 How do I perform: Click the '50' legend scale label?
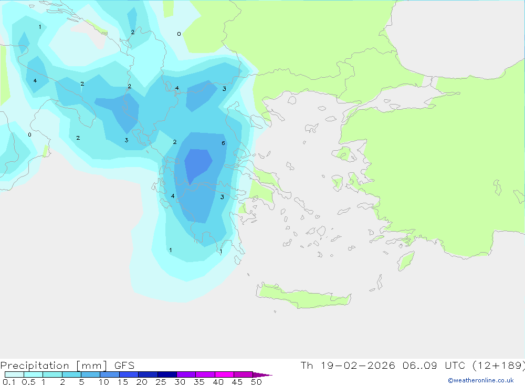256,382
